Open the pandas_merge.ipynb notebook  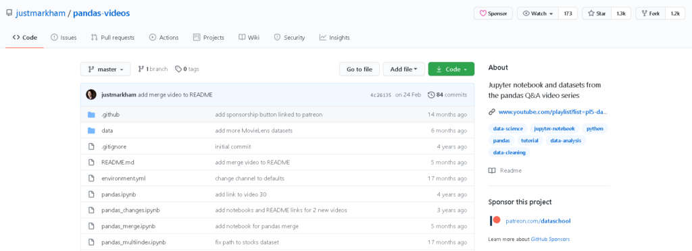[128, 226]
